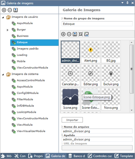
Task: Select the Imagens padrão group
Action: 28,49
